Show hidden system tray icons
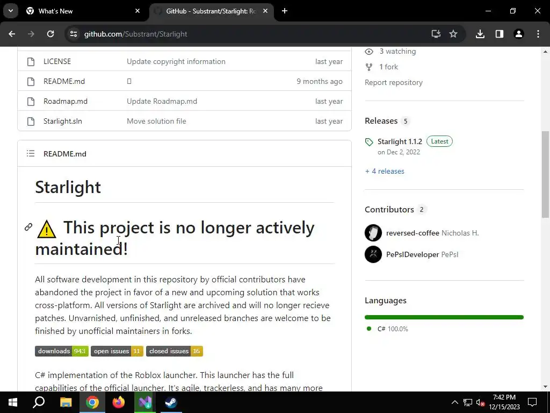The width and height of the screenshot is (550, 413). pos(454,402)
